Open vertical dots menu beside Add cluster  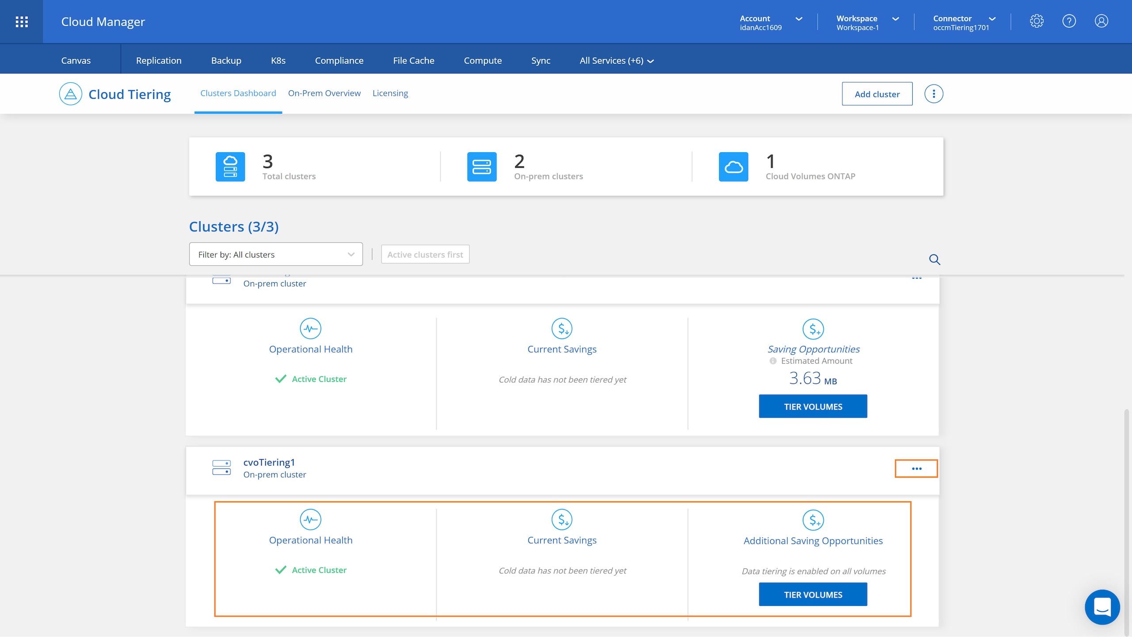[933, 94]
